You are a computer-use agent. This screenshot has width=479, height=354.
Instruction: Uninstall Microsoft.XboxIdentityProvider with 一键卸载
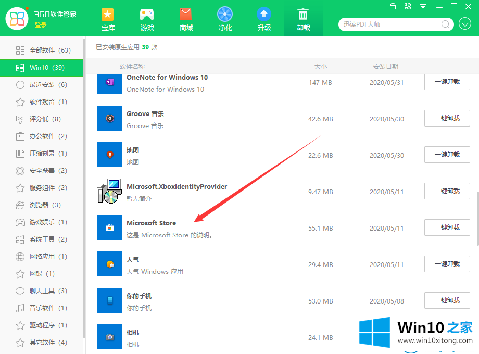click(x=447, y=191)
